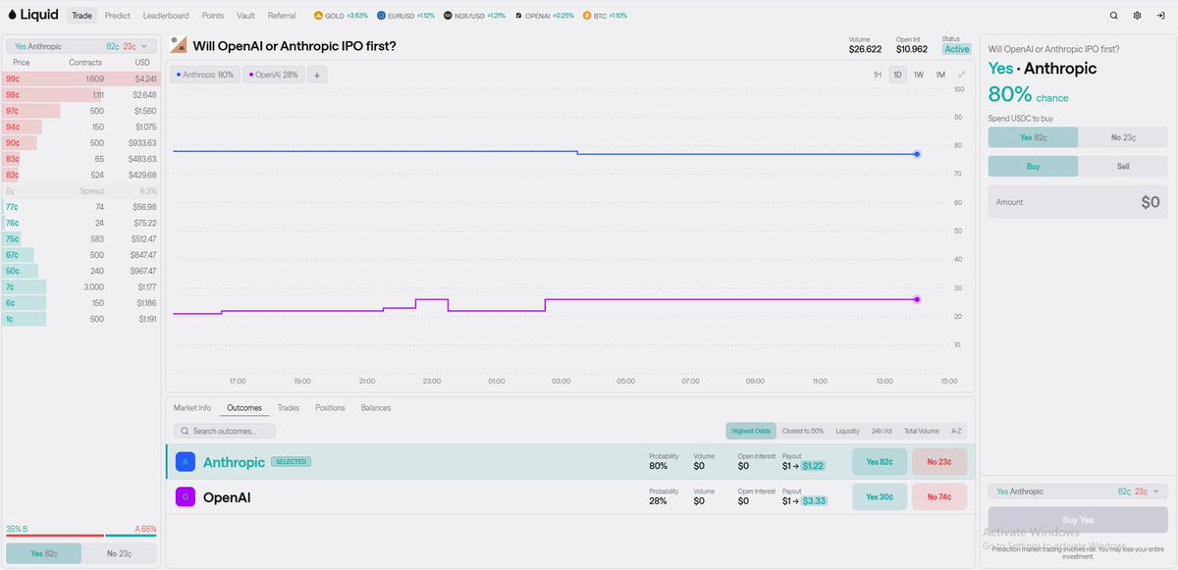Click the GOLD ticker icon
Screen dimensions: 1178x570
click(319, 16)
